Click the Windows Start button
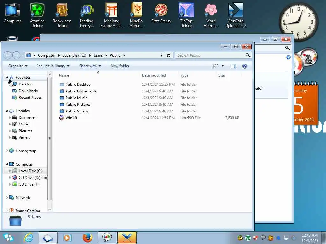The height and width of the screenshot is (244, 326). point(8,238)
